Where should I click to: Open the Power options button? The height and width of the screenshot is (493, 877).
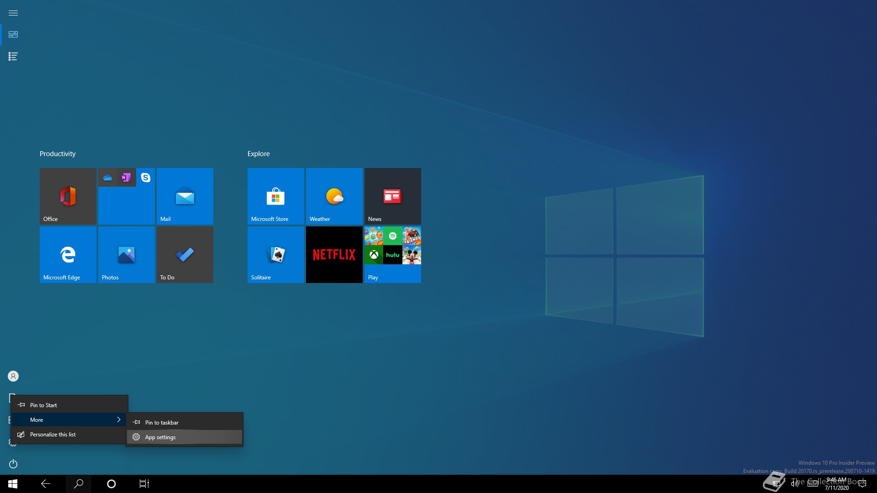point(13,464)
